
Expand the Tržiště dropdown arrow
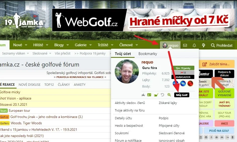112,45
